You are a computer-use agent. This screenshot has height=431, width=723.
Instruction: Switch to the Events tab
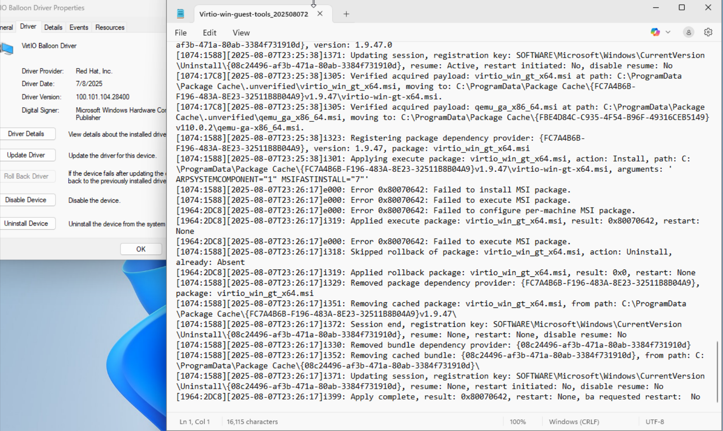point(79,28)
